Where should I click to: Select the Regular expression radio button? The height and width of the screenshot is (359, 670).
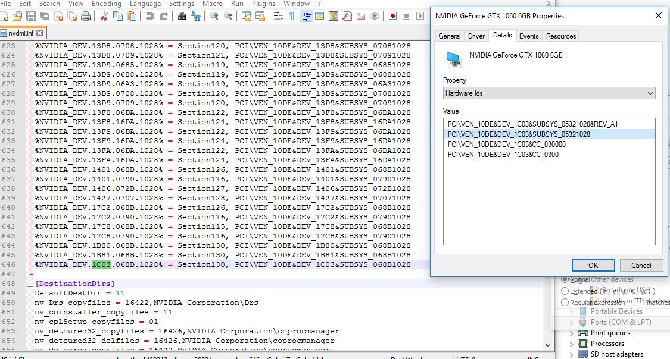pos(565,303)
